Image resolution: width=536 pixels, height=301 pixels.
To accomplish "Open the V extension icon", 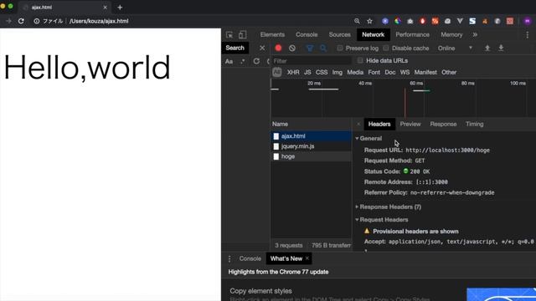I will tap(460, 21).
